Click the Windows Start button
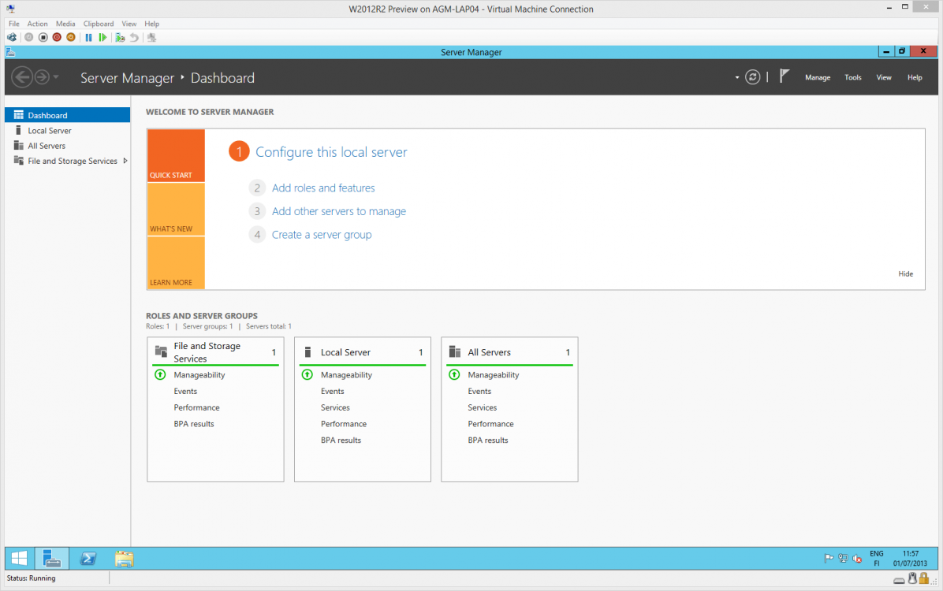 tap(20, 559)
